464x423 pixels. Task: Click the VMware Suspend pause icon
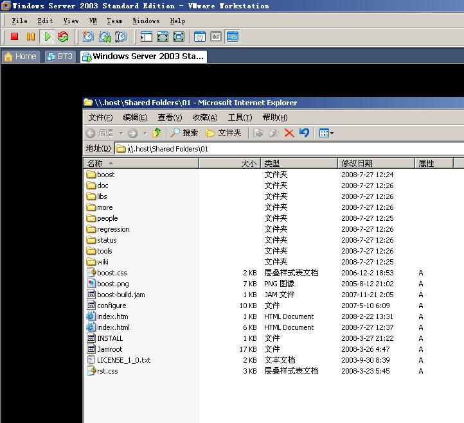(x=30, y=37)
